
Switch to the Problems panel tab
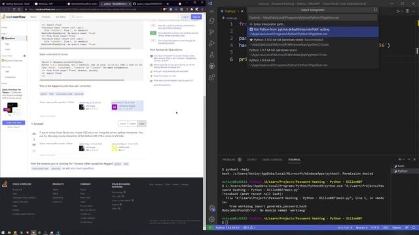pyautogui.click(x=232, y=159)
